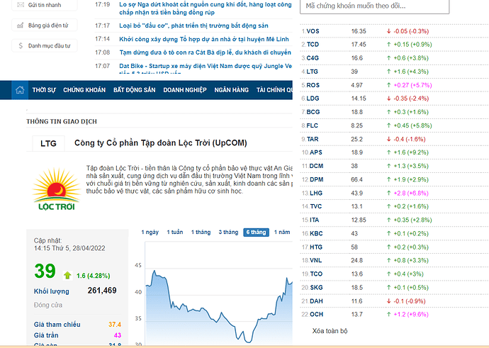Viewport: 489px width, 348px height.
Task: Open C4G in the watchlist
Action: (x=313, y=58)
